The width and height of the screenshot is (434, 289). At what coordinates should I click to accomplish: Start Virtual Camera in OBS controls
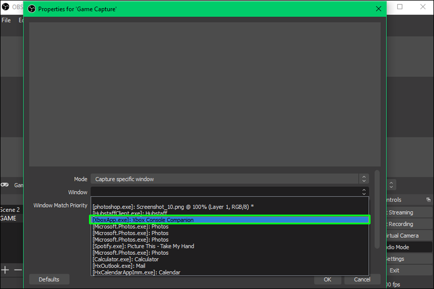(x=410, y=236)
